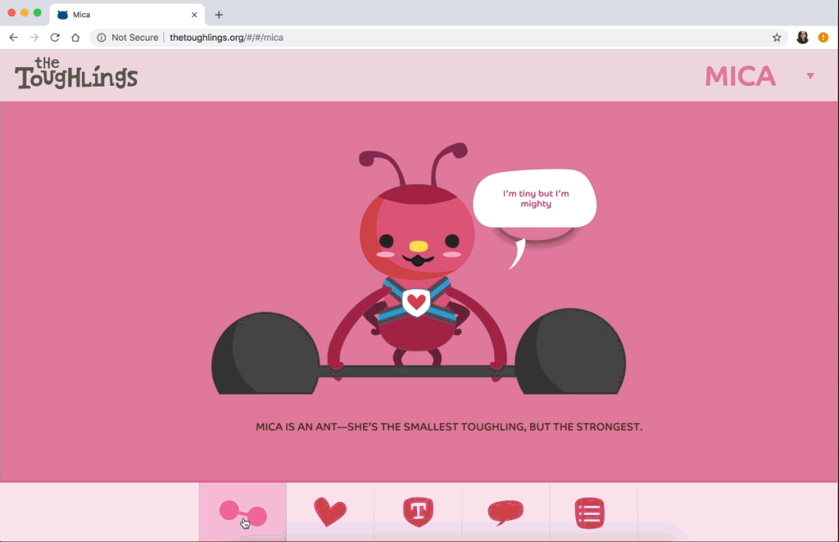Bookmark this page with the star
The height and width of the screenshot is (542, 839).
tap(777, 38)
